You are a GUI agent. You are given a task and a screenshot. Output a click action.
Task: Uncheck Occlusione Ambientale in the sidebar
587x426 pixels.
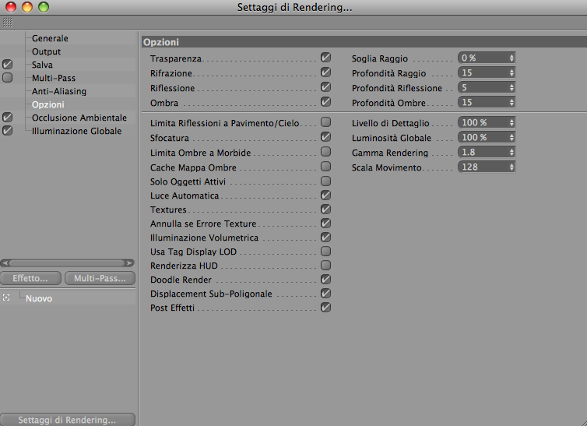pos(7,117)
